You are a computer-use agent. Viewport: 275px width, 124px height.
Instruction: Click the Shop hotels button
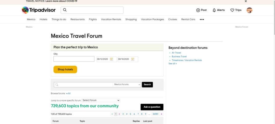coord(65,70)
